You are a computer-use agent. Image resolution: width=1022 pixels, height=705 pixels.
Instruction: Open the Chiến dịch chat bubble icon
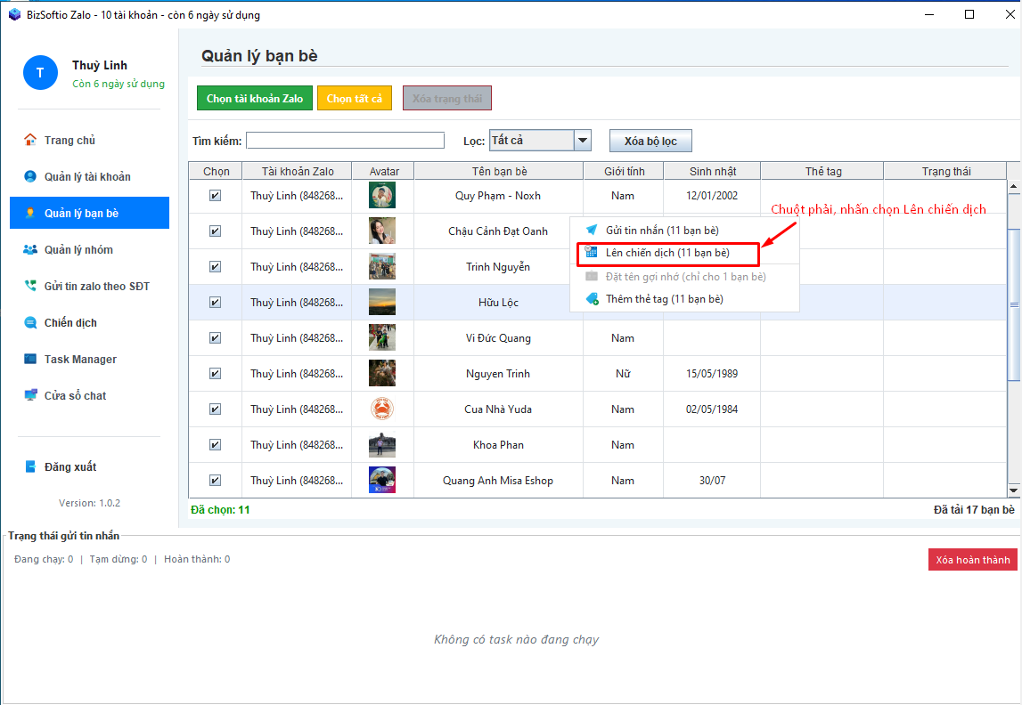pyautogui.click(x=30, y=322)
